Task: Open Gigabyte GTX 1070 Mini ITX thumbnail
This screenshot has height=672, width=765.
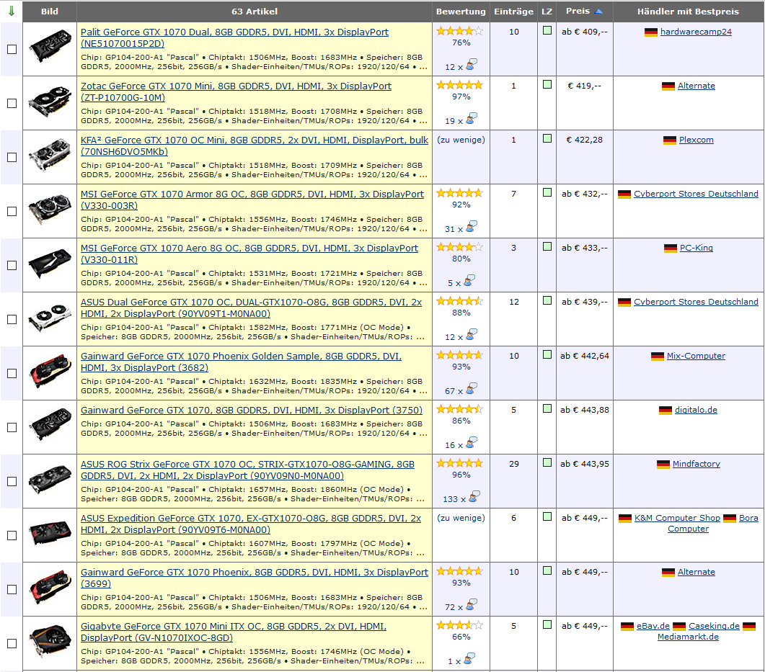Action: tap(50, 641)
